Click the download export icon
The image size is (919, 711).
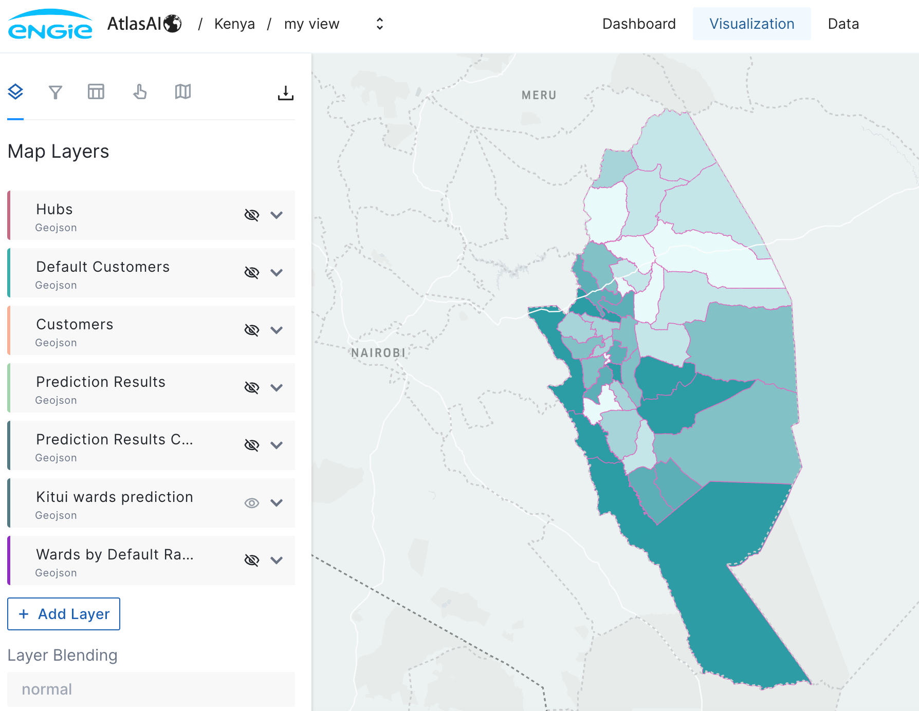[x=285, y=93]
